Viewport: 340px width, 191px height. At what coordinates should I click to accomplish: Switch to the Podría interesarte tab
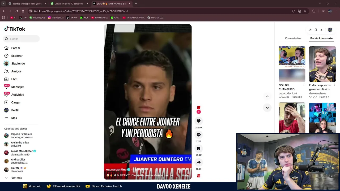click(321, 38)
